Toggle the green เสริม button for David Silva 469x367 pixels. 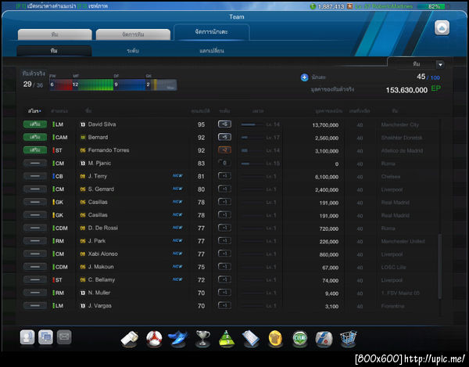click(35, 124)
